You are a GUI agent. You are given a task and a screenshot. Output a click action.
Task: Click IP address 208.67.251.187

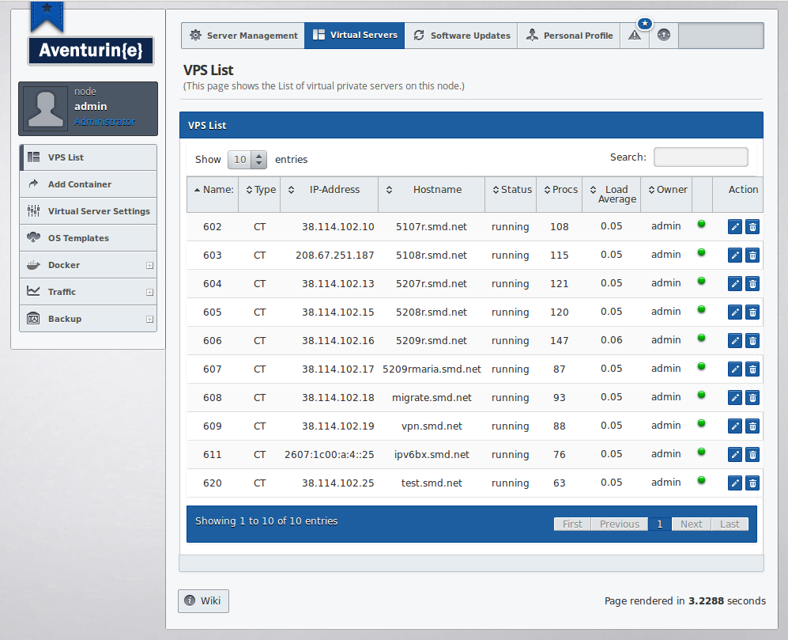[334, 255]
